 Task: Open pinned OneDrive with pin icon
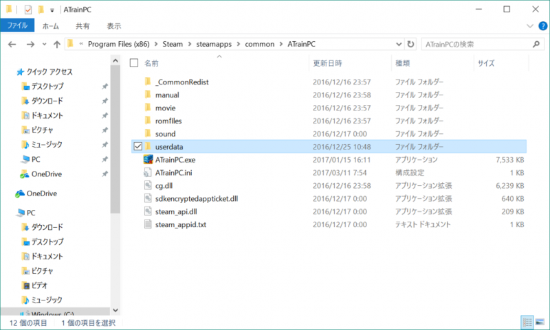(47, 174)
